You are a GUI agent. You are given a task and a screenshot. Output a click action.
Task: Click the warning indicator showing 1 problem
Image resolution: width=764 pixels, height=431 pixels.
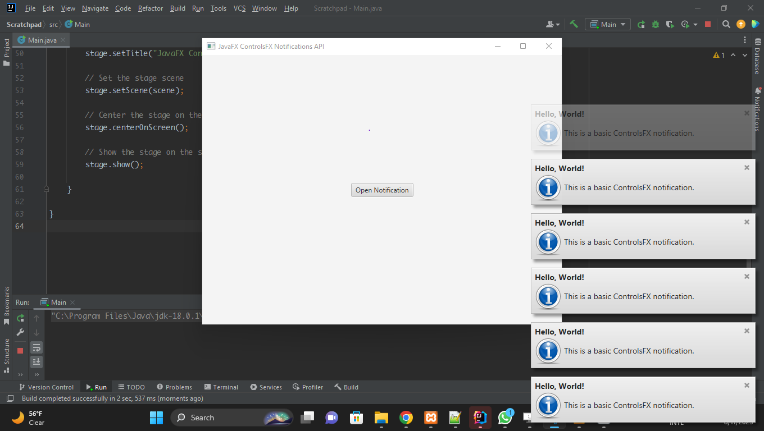[718, 55]
